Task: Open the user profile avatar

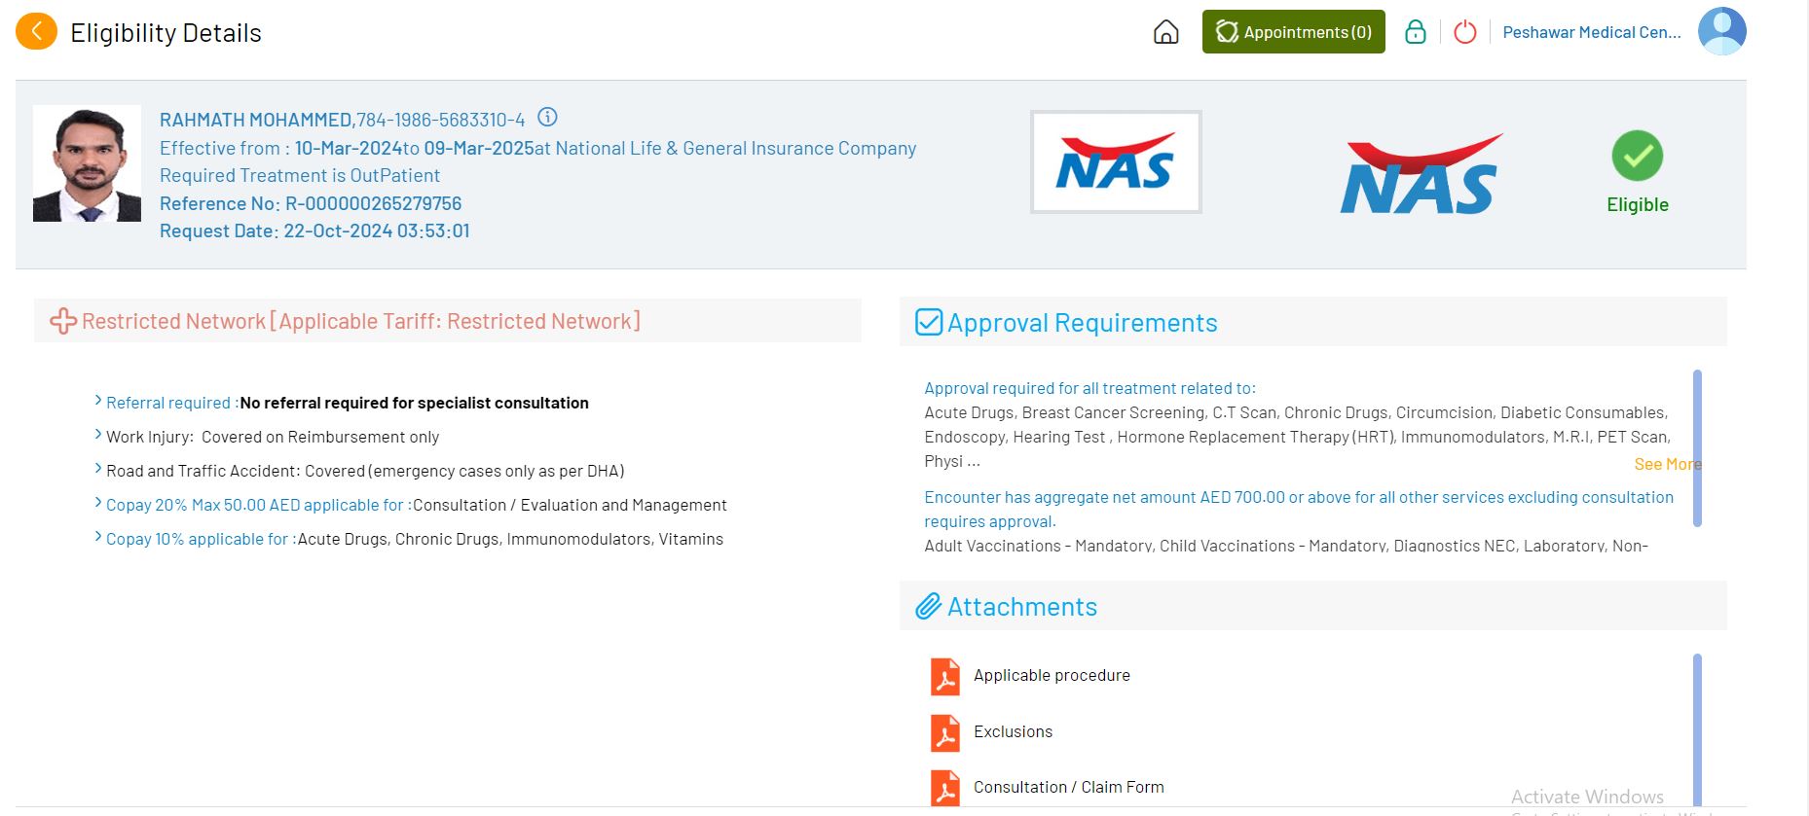Action: pyautogui.click(x=1721, y=31)
